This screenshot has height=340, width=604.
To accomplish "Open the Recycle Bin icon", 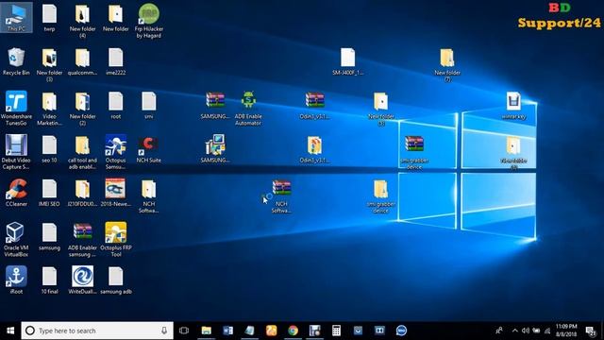I will [x=16, y=61].
